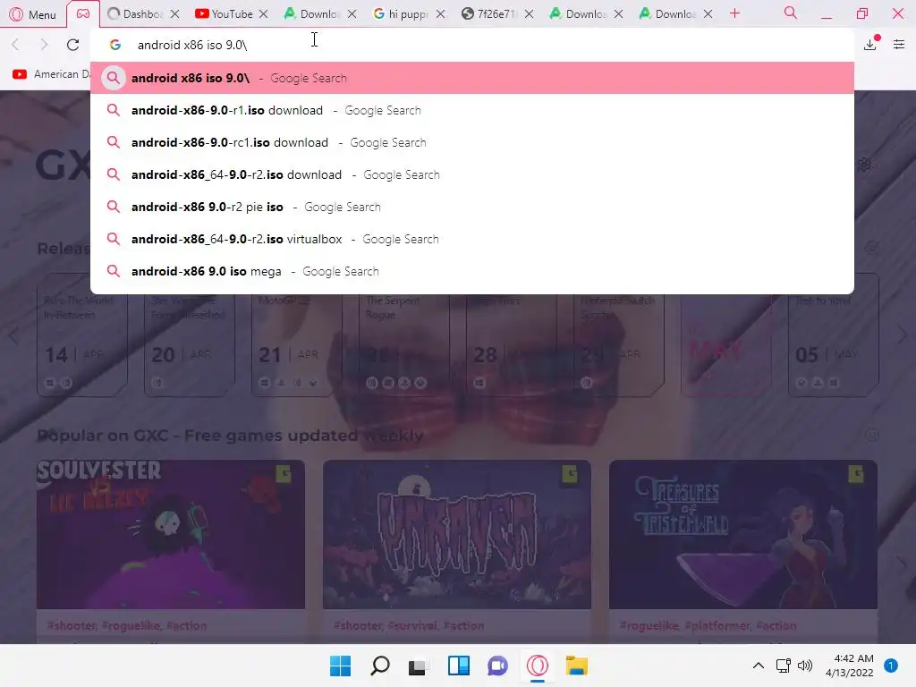Screen dimensions: 916x687
Task: Open a new tab with plus icon
Action: click(x=735, y=13)
